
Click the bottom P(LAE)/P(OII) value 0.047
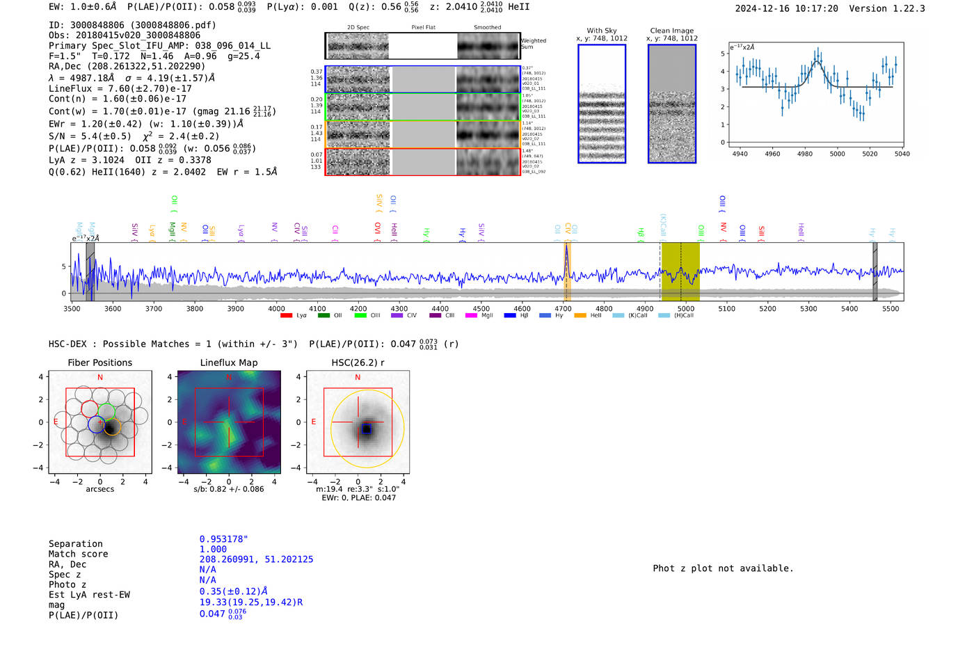coord(223,614)
